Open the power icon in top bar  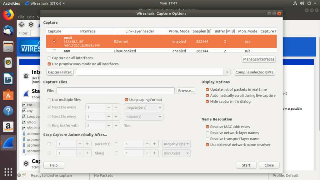(x=309, y=3)
